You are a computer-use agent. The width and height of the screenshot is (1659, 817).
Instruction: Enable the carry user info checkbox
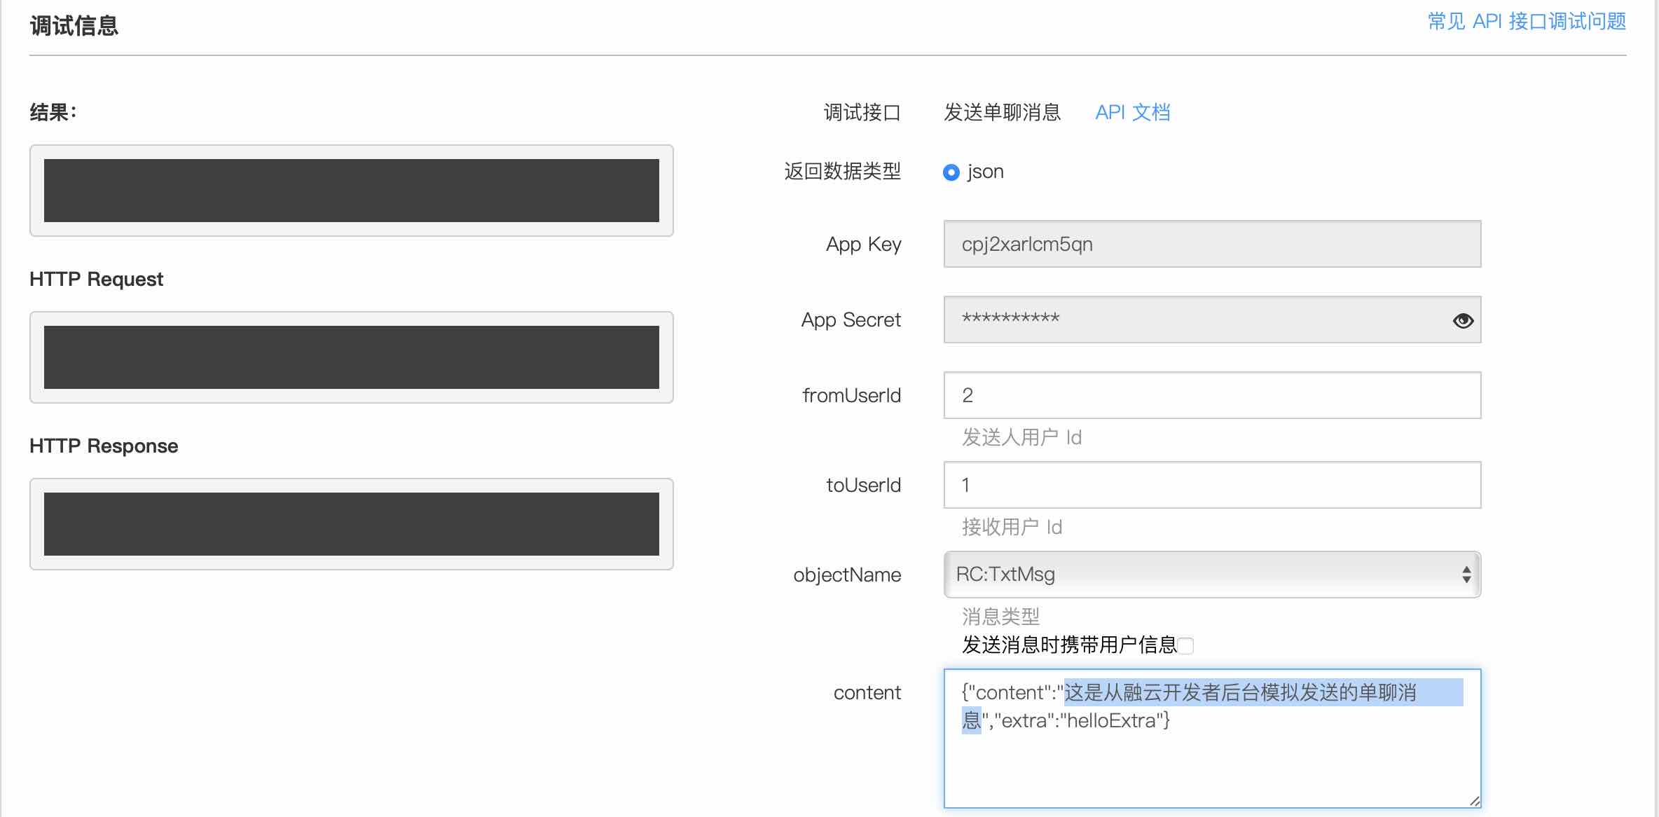point(1185,645)
